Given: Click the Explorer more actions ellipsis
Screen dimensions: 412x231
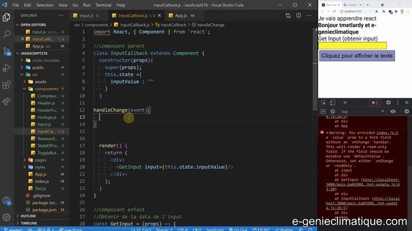Looking at the screenshot, I should pos(61,15).
